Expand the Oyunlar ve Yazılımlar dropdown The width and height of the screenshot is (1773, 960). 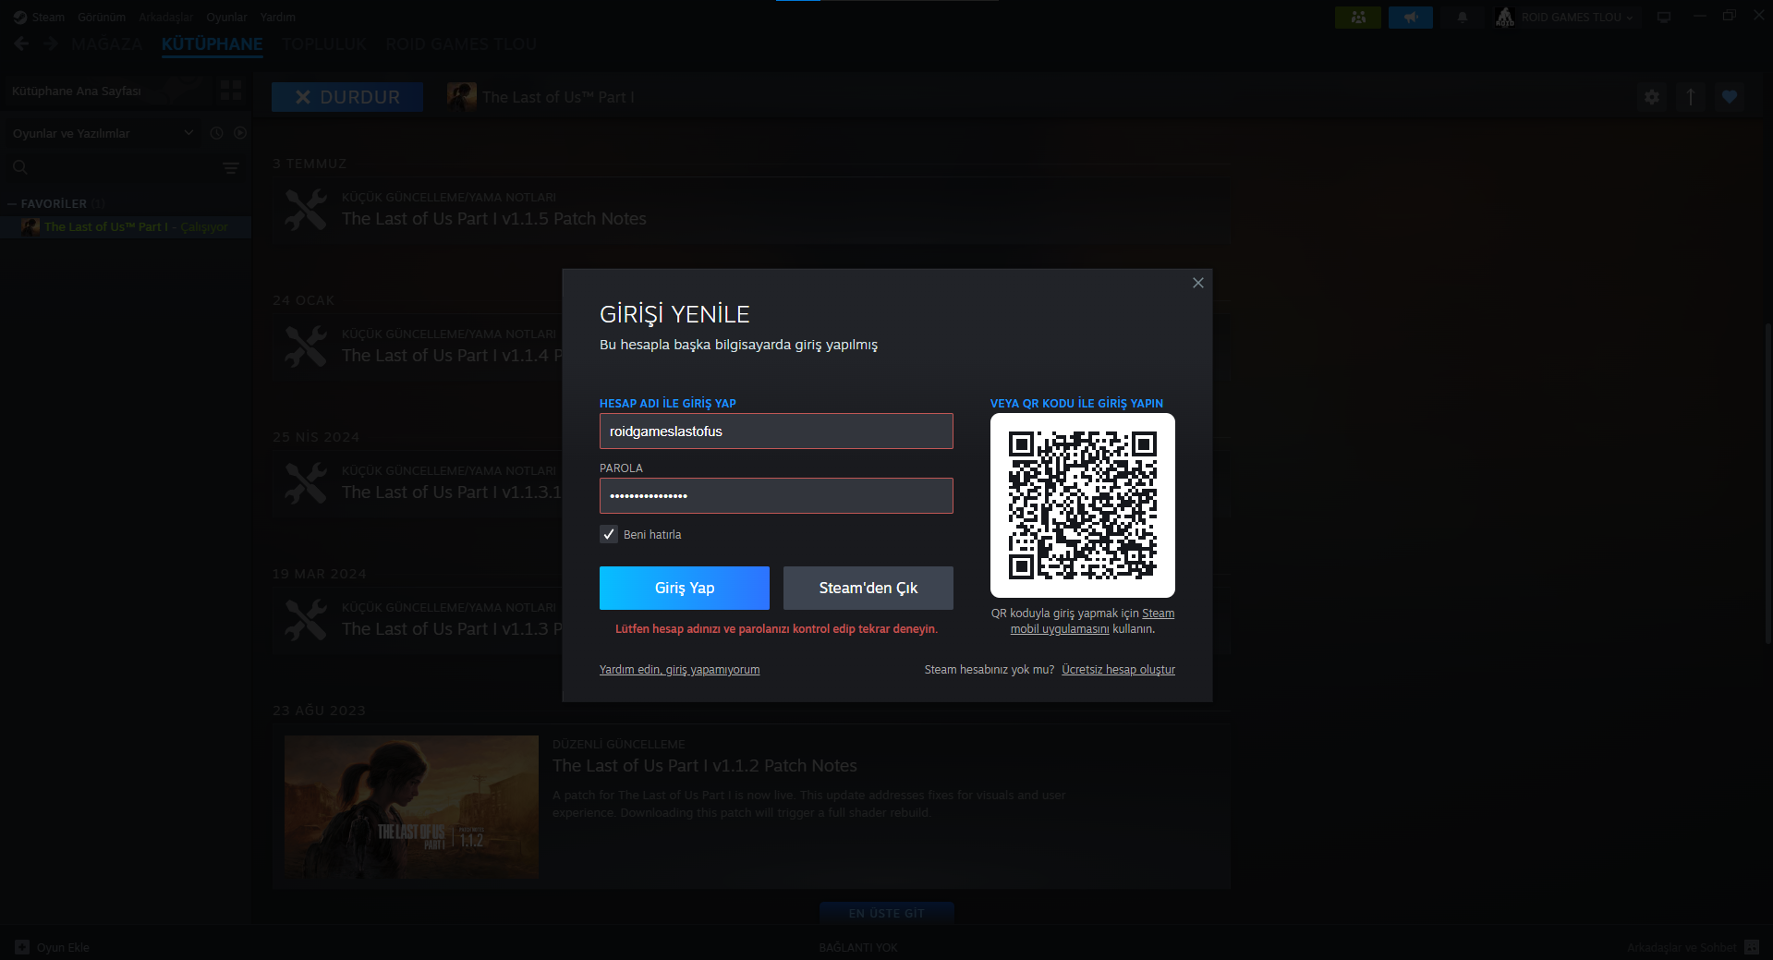pos(103,133)
